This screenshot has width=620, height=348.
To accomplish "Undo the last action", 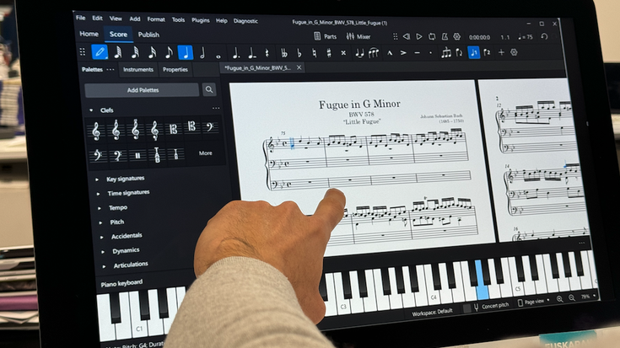I will pyautogui.click(x=544, y=37).
